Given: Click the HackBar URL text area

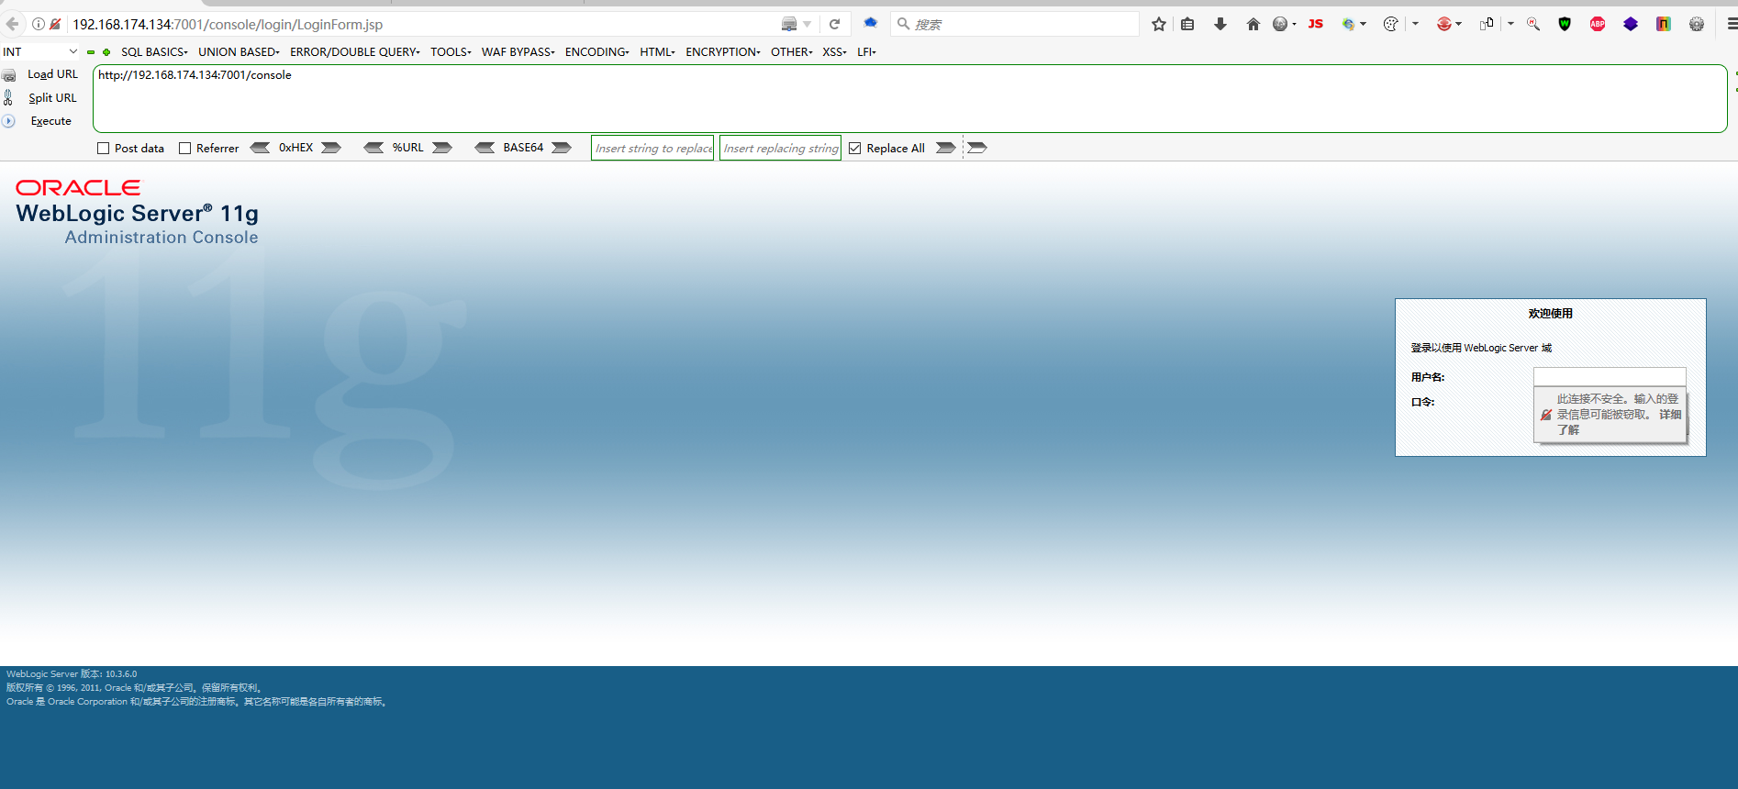Looking at the screenshot, I should (909, 98).
